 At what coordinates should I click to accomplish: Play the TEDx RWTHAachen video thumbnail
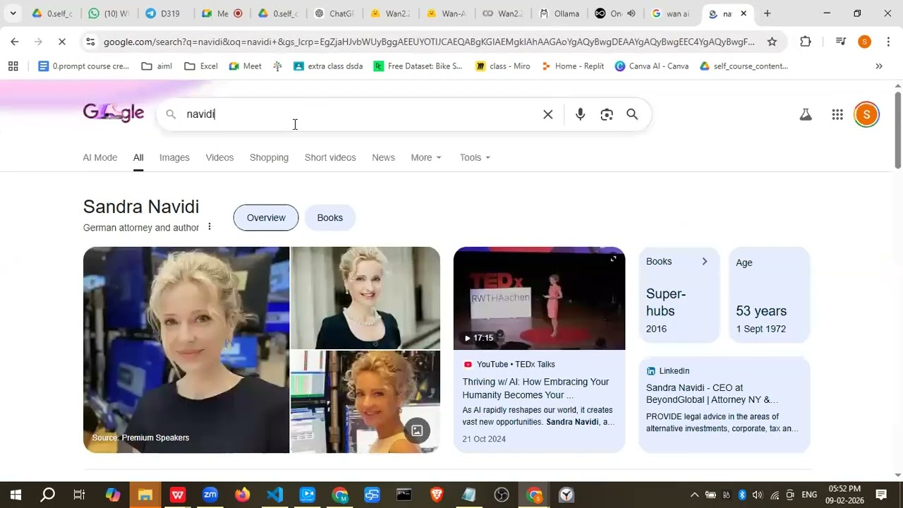(x=539, y=298)
